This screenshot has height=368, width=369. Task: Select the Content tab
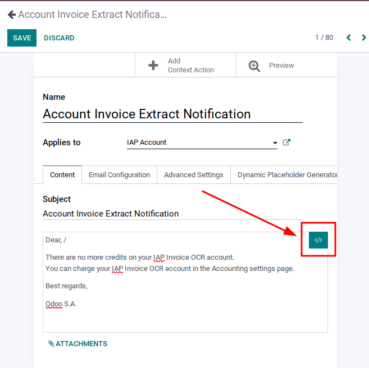pyautogui.click(x=62, y=175)
